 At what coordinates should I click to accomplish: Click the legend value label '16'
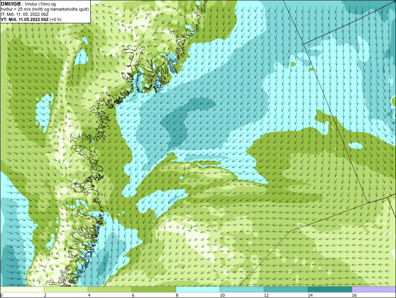354,295
